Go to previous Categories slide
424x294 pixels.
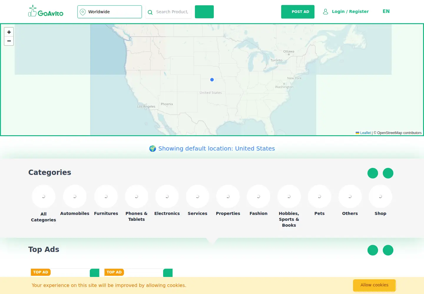(373, 173)
